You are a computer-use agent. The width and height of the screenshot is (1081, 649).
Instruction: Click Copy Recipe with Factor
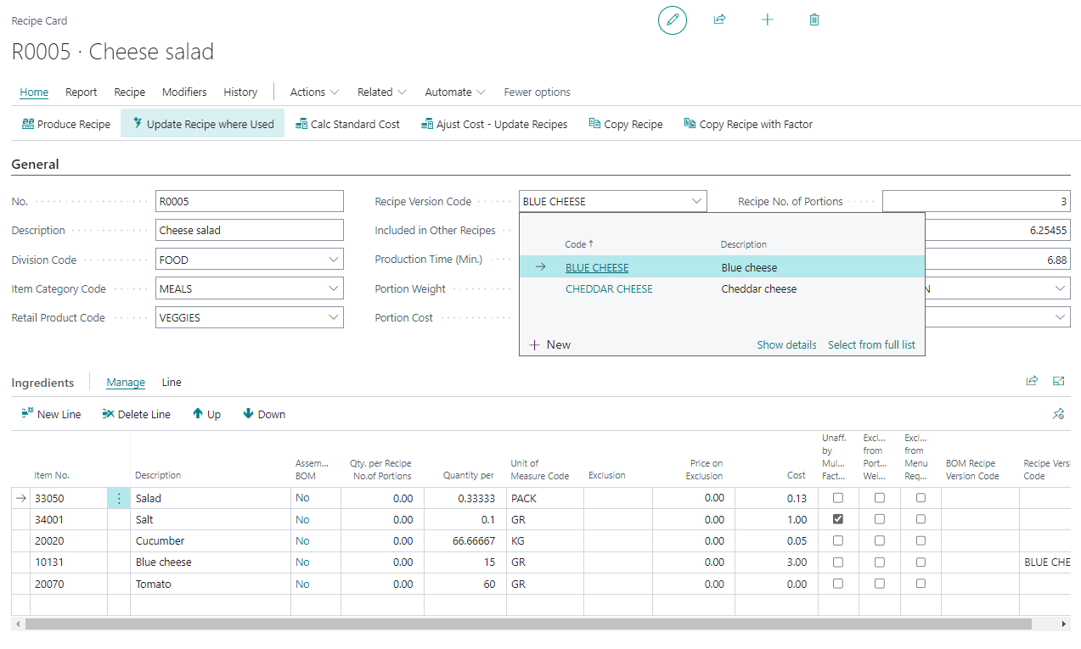click(x=748, y=124)
